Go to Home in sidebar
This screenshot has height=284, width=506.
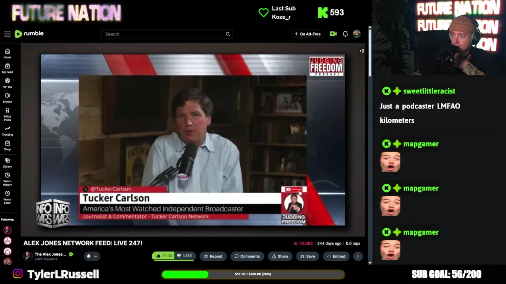[7, 54]
